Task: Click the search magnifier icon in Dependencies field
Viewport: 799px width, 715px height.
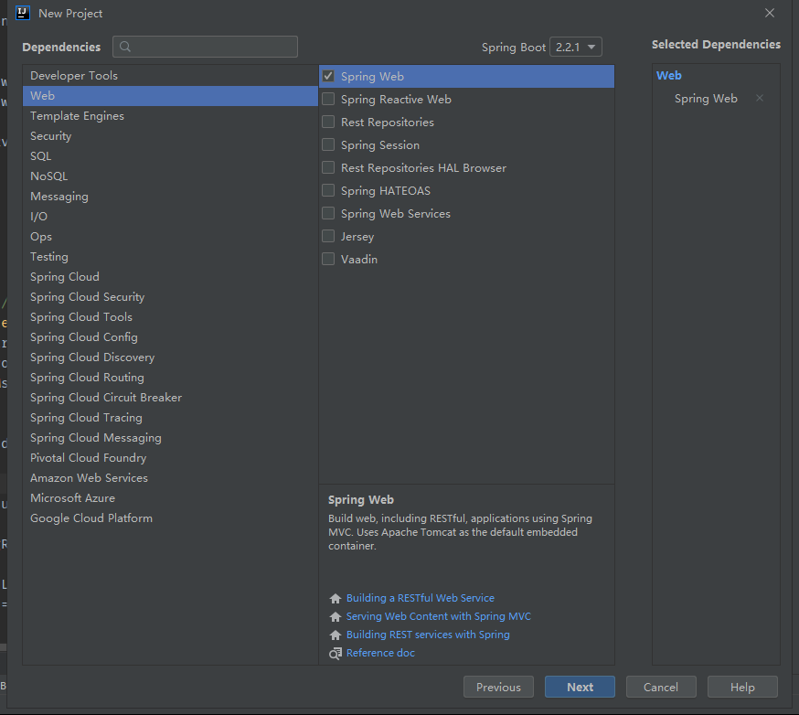Action: [x=125, y=47]
